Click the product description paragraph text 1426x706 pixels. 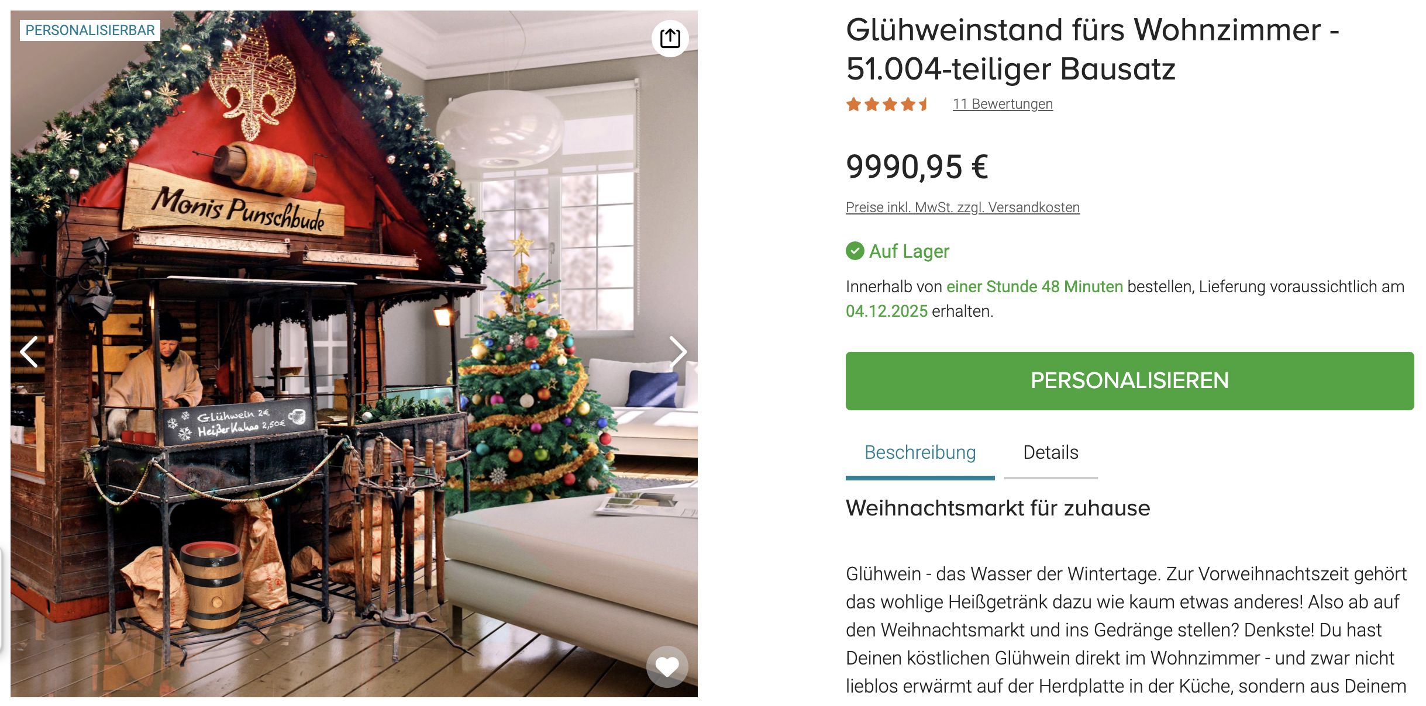[1126, 630]
